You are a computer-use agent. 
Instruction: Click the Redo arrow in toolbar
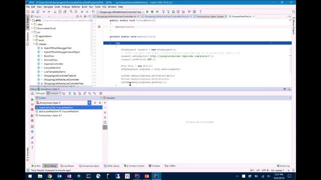click(x=49, y=12)
